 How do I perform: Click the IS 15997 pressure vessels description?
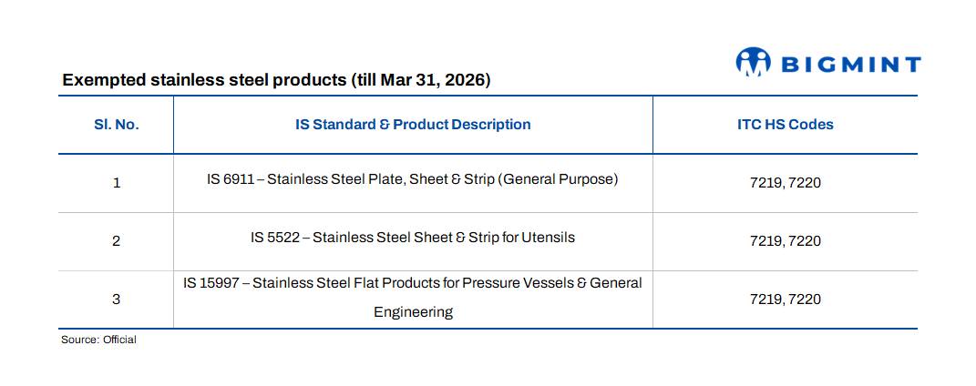point(412,283)
